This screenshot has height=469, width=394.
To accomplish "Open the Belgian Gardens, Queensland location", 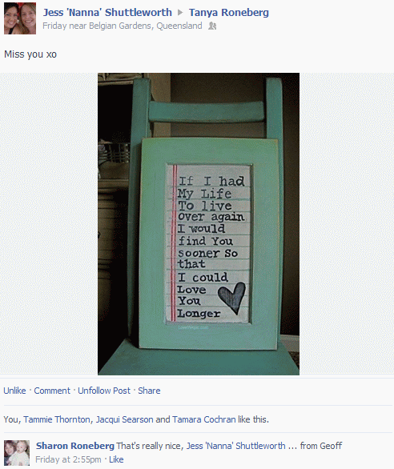I will [146, 26].
